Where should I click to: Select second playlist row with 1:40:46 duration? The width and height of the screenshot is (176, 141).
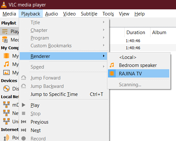pos(143,48)
